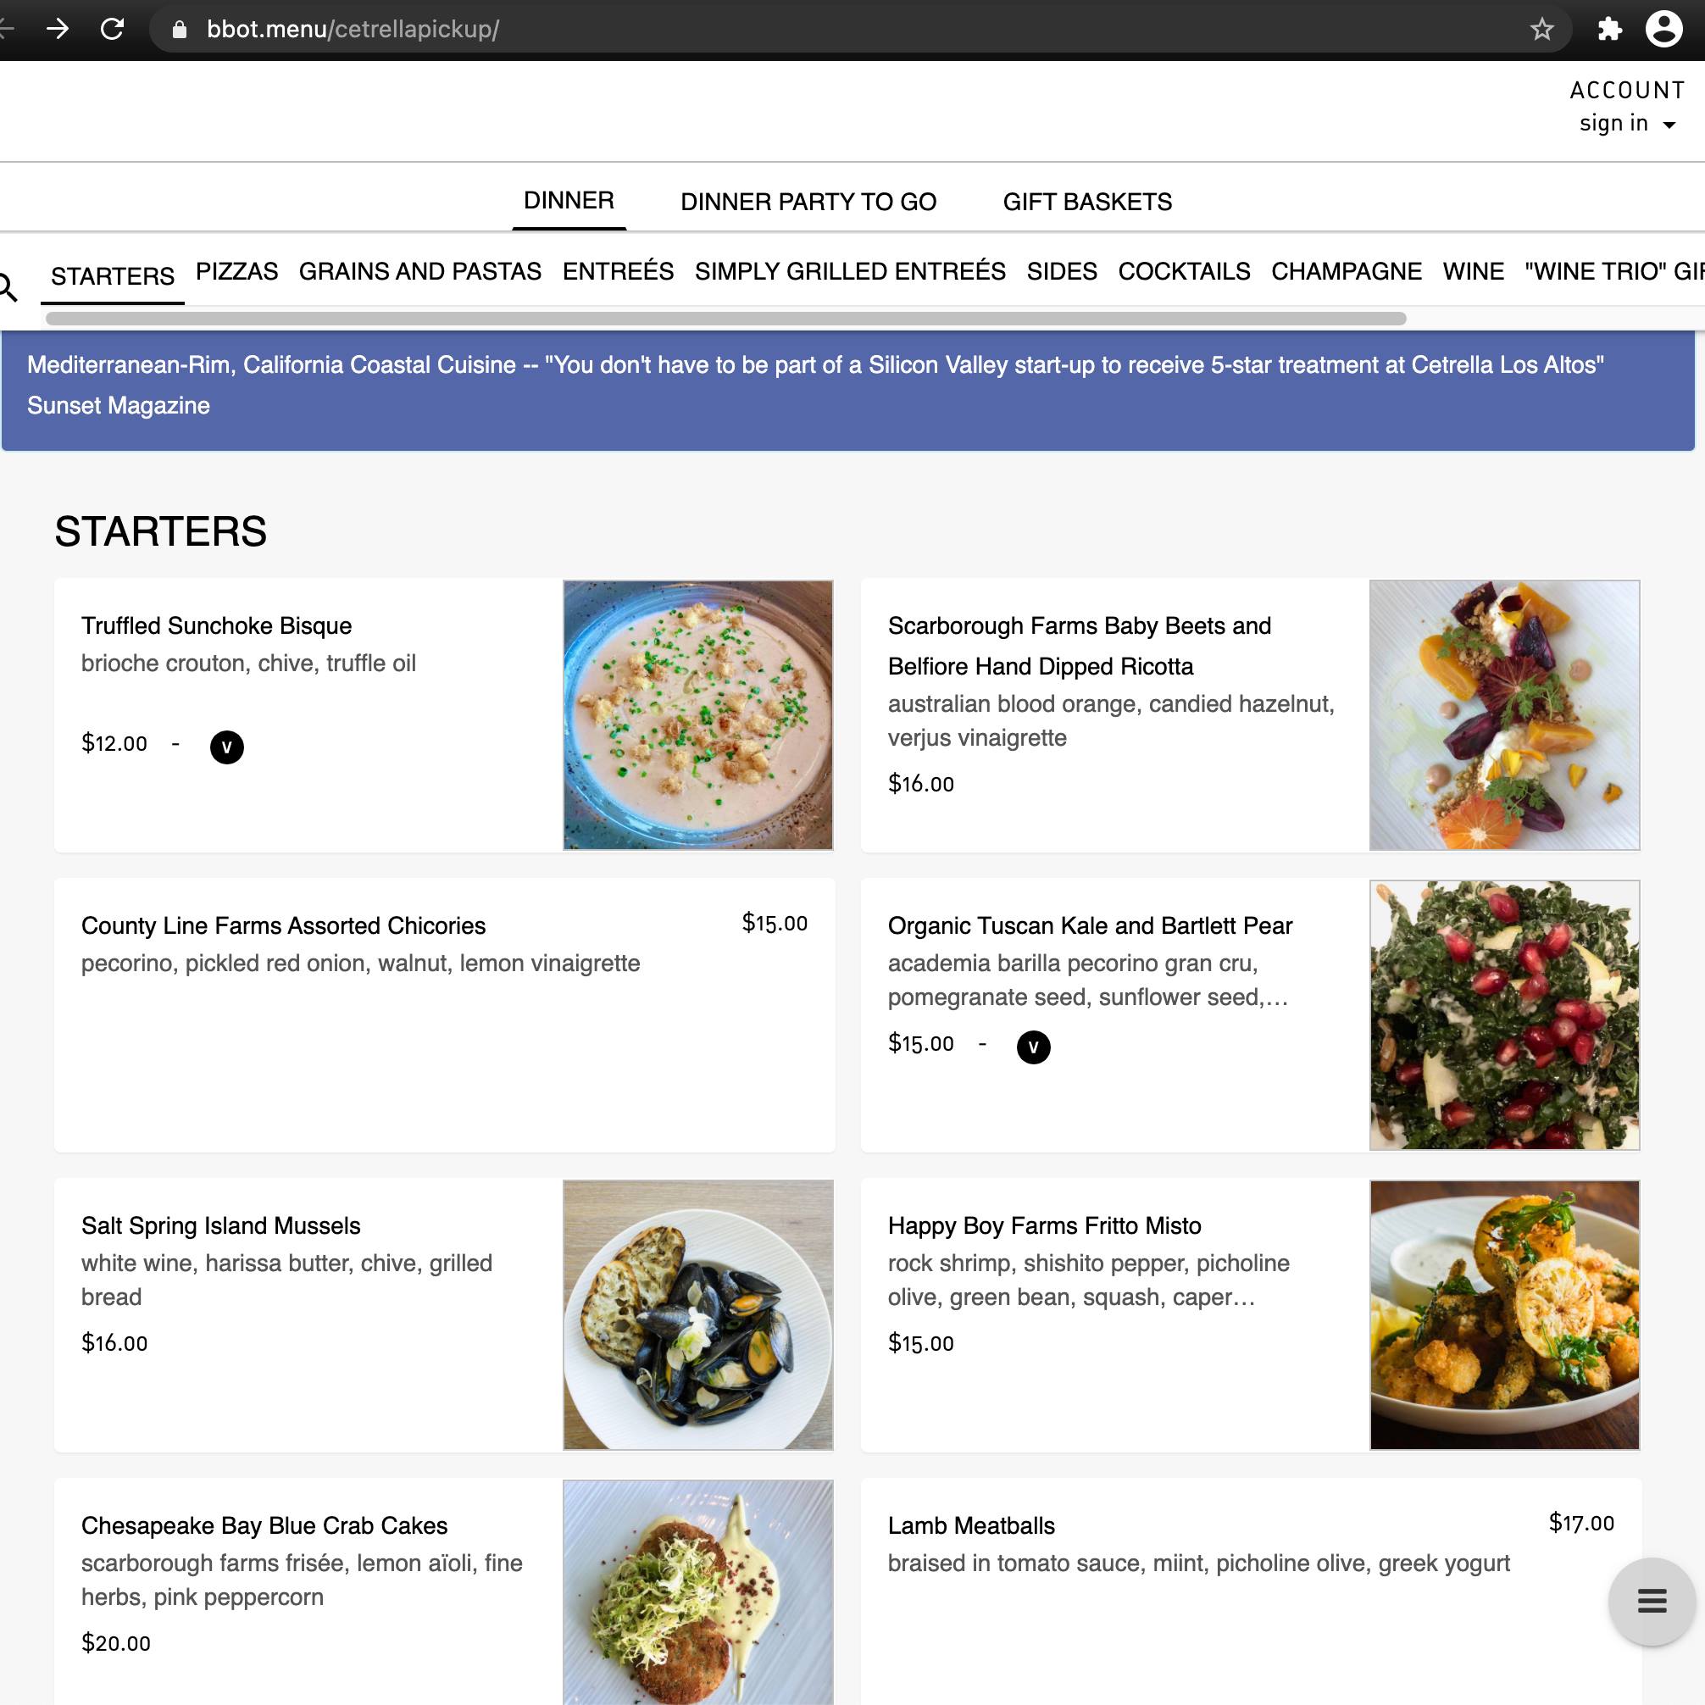
Task: Open the floating hamburger menu button
Action: (x=1651, y=1601)
